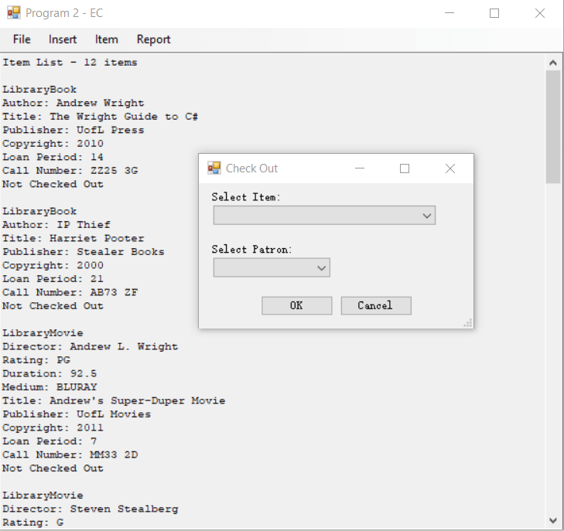The image size is (564, 531).
Task: Click the Program 2 - EC title bar icon
Action: pos(13,13)
